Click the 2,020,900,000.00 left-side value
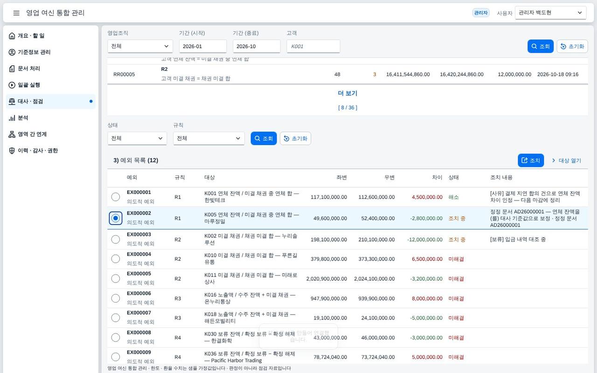The height and width of the screenshot is (373, 597). [x=326, y=279]
